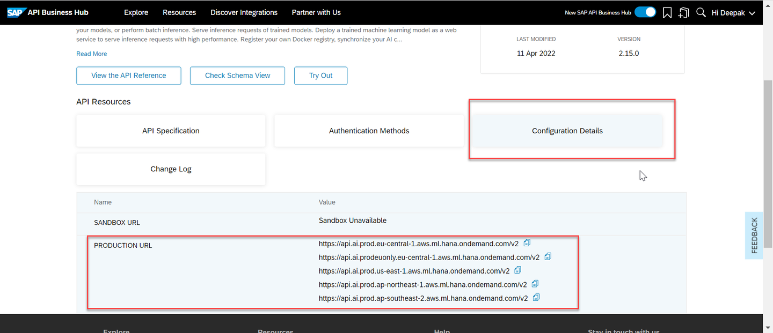This screenshot has width=773, height=333.
Task: Copy the ap-northeast-1 production URL
Action: point(535,284)
